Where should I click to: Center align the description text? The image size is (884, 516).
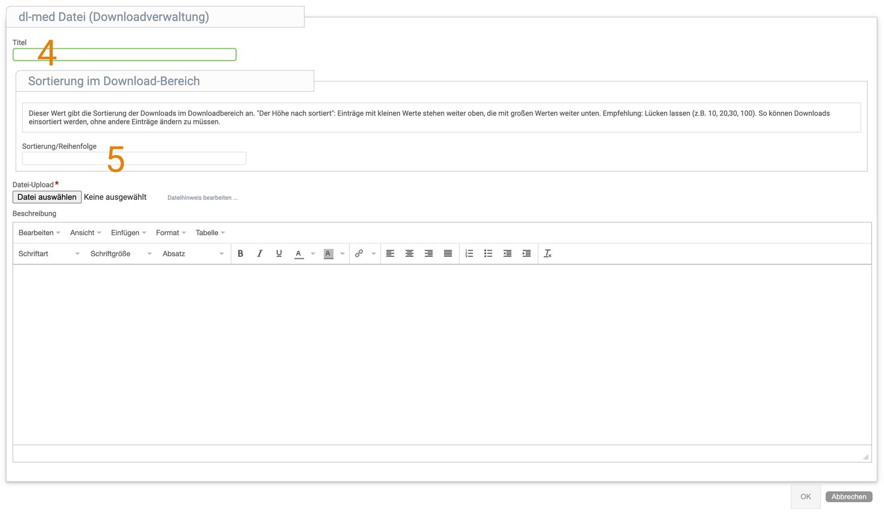click(409, 254)
